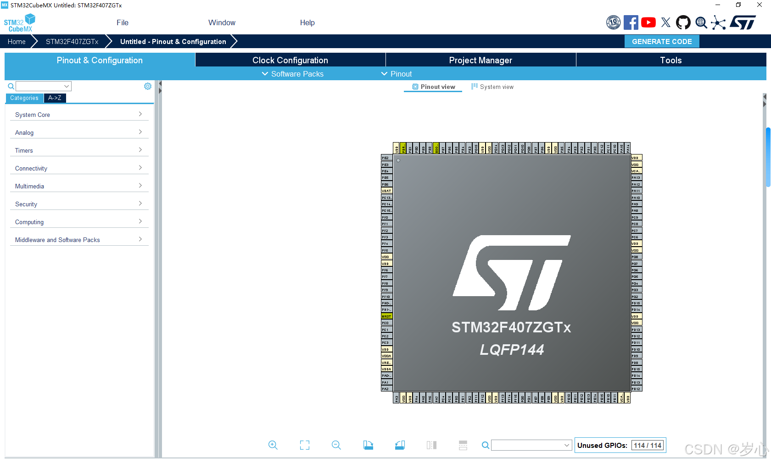
Task: Select Pinout & Configuration tab
Action: [100, 60]
